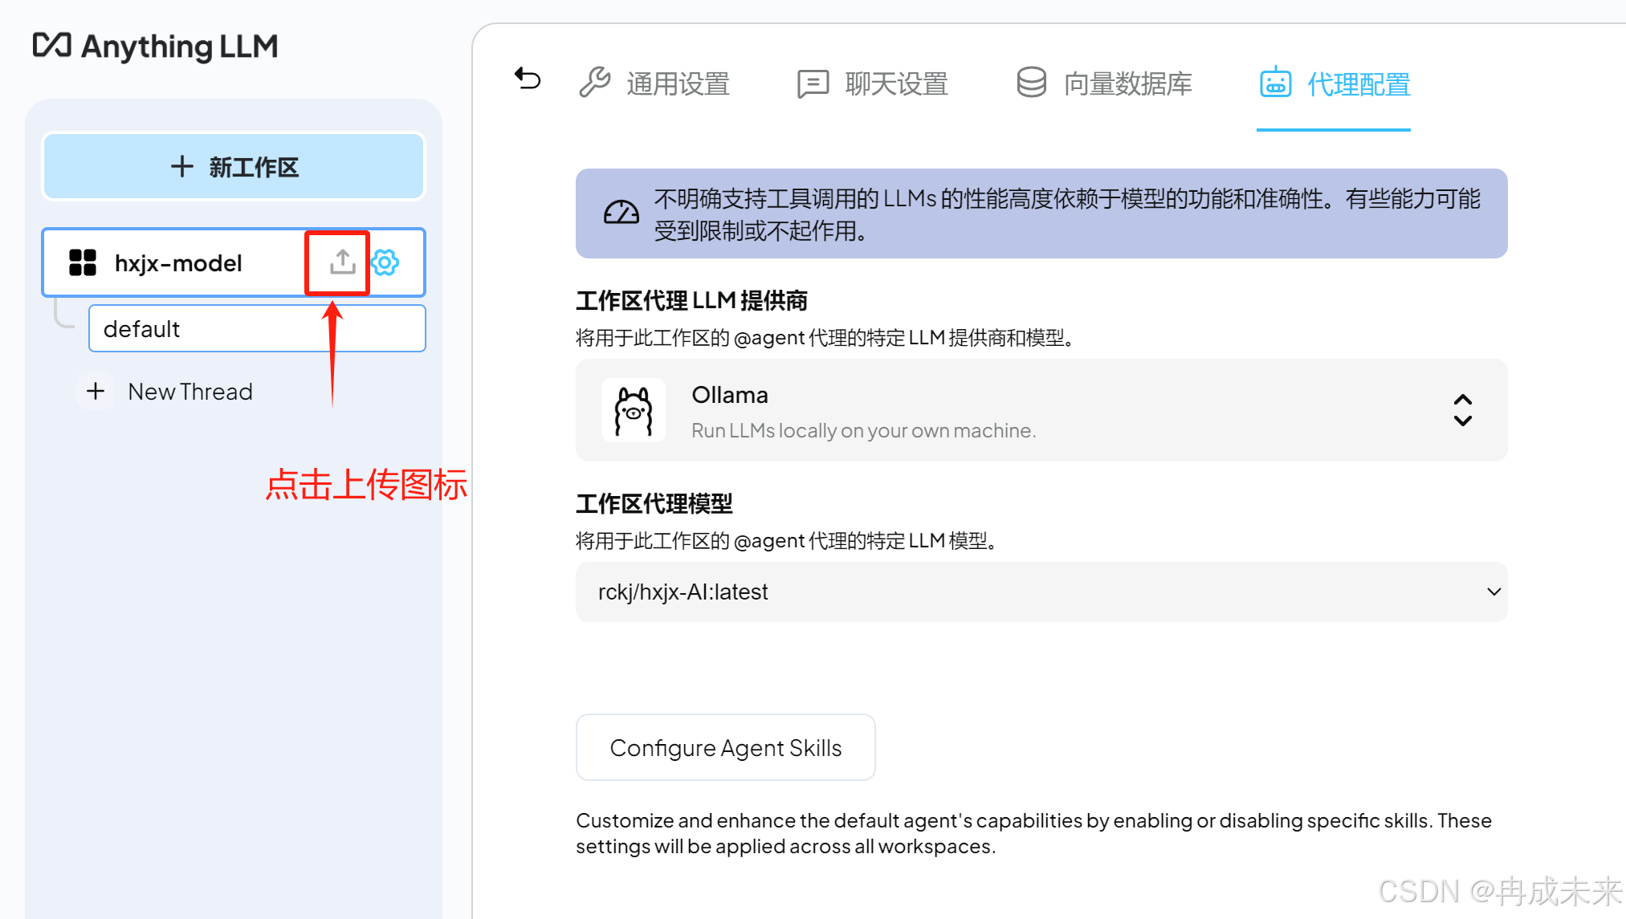The image size is (1626, 919).
Task: Click the database icon for 向量数据库
Action: pos(1031,83)
